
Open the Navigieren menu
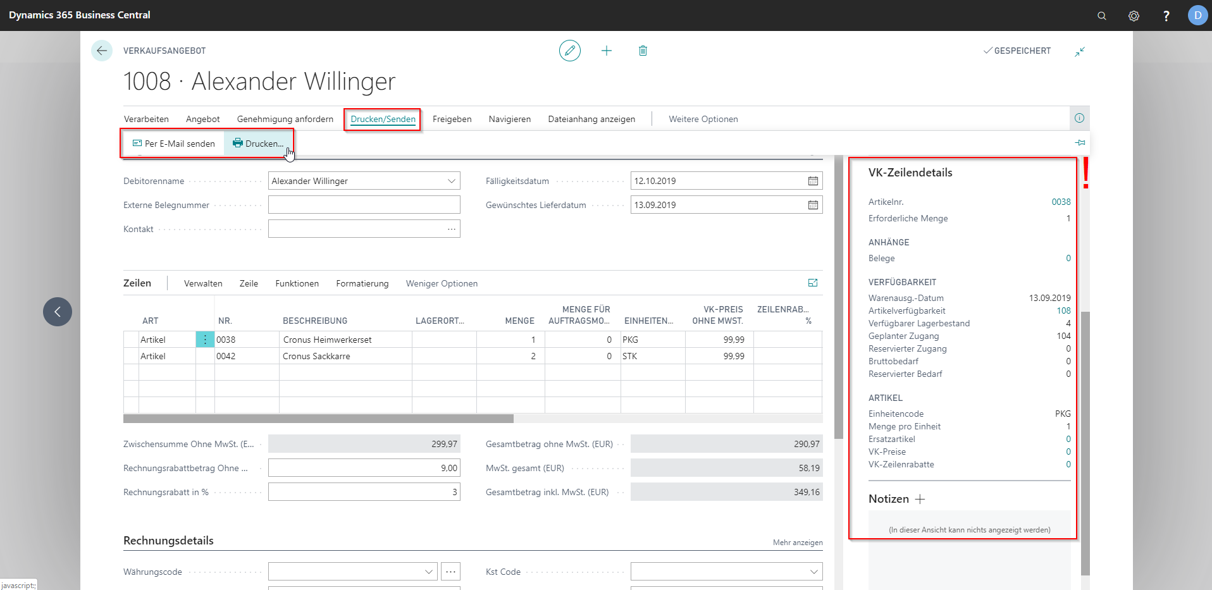[x=510, y=119]
